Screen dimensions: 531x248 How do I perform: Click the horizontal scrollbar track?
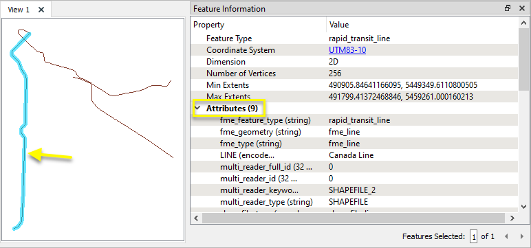354,218
